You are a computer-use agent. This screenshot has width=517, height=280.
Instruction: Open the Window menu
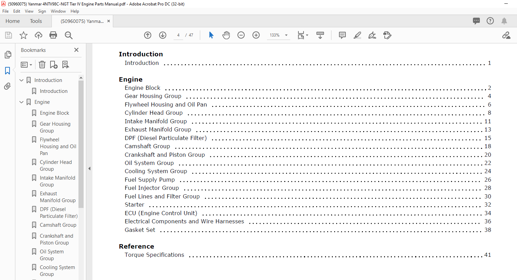(58, 11)
